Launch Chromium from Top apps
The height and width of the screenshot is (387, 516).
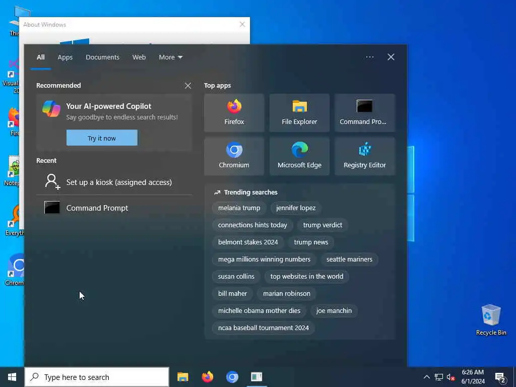234,156
